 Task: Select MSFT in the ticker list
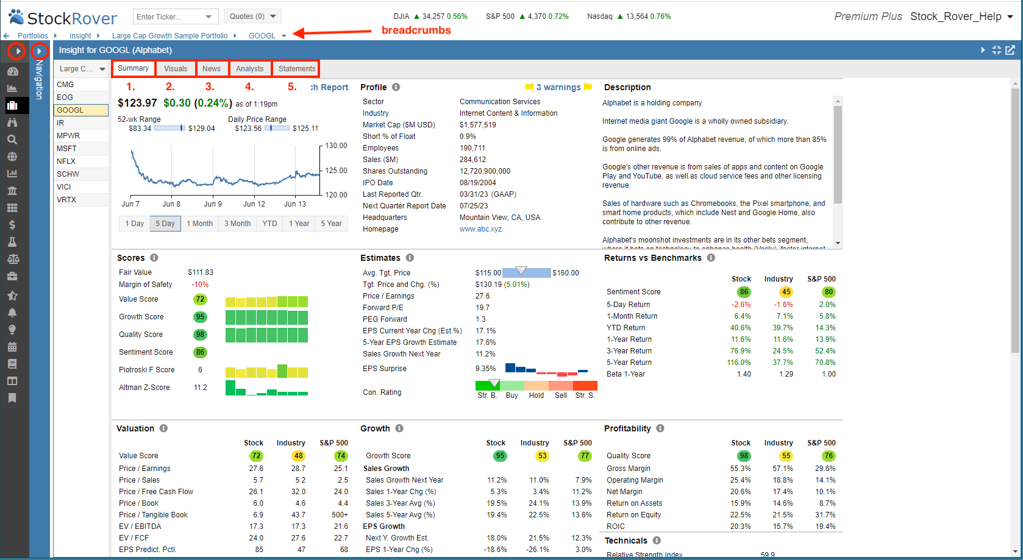[81, 149]
